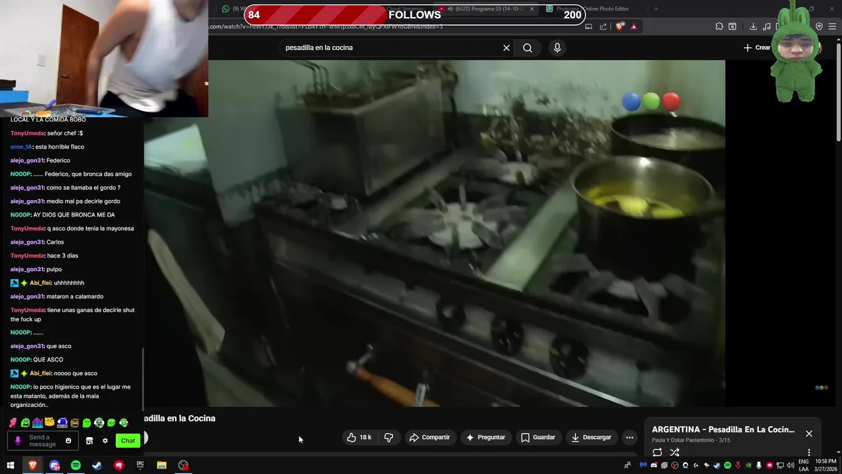Start voice search with microphone icon
The height and width of the screenshot is (474, 842).
(x=557, y=47)
